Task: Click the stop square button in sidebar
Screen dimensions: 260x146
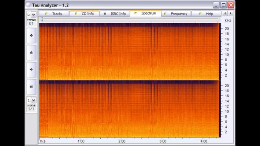Action: [31, 87]
